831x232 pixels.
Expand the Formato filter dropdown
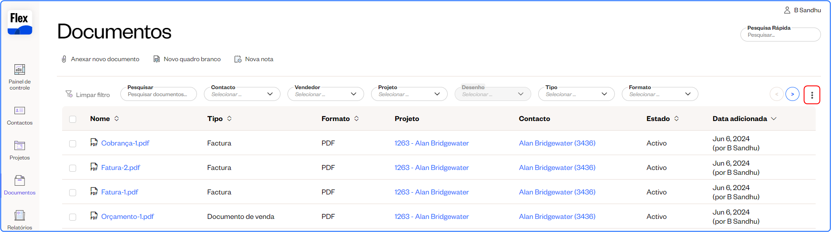660,94
